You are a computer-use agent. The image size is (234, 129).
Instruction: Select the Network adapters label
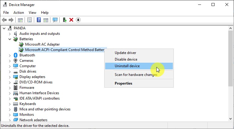[x=33, y=120]
